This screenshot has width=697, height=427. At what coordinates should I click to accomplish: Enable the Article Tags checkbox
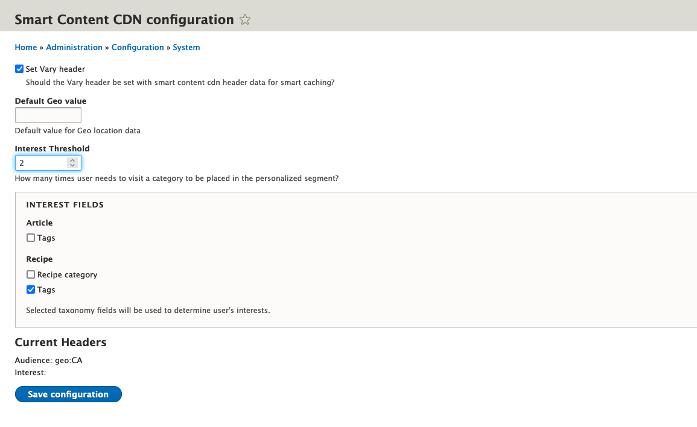click(31, 238)
